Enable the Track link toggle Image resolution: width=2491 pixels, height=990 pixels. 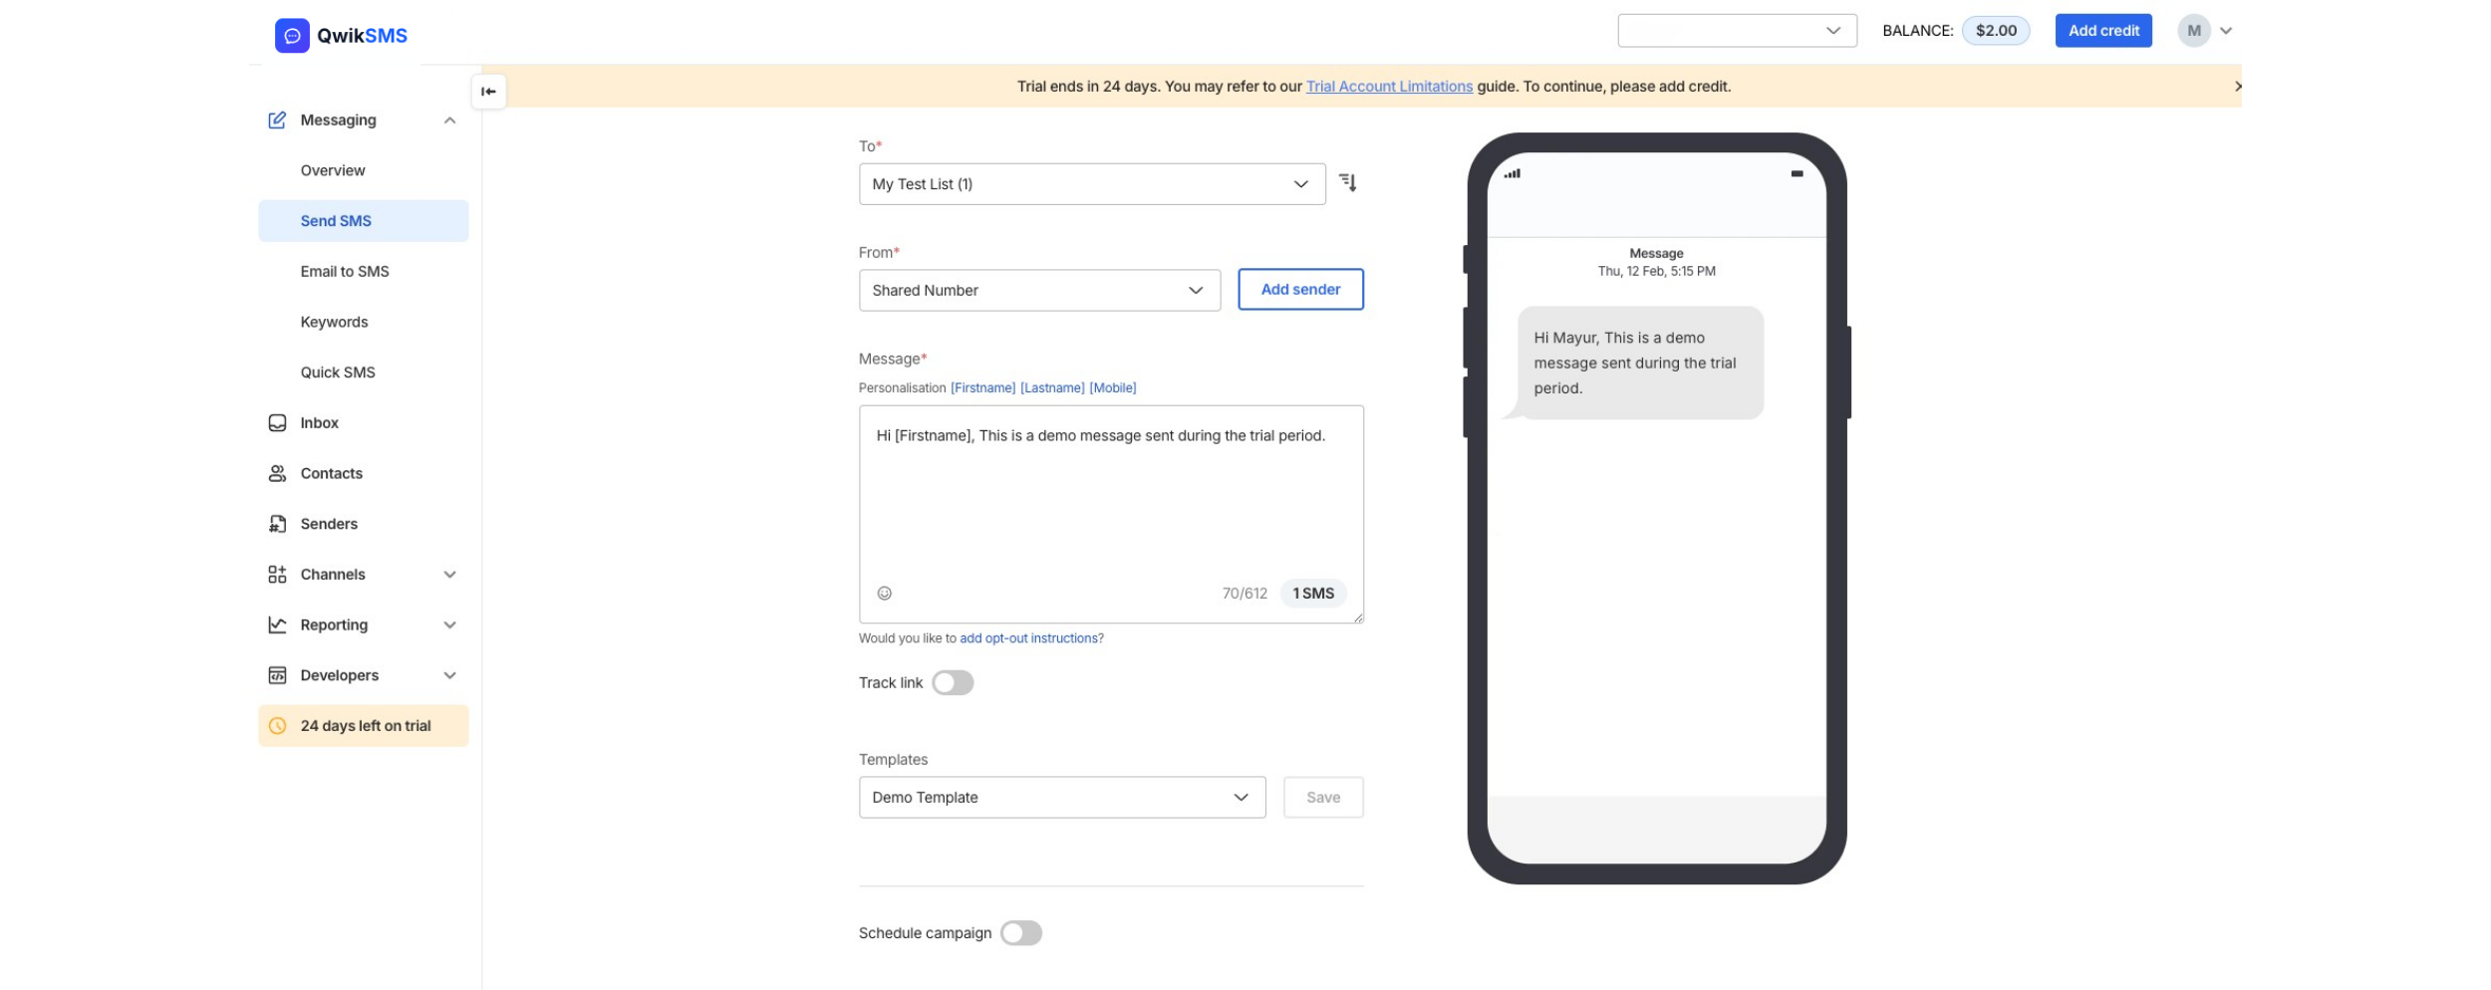pos(953,683)
